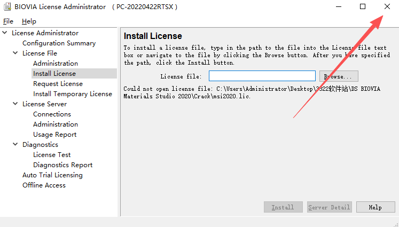Click the License file text field

(262, 76)
